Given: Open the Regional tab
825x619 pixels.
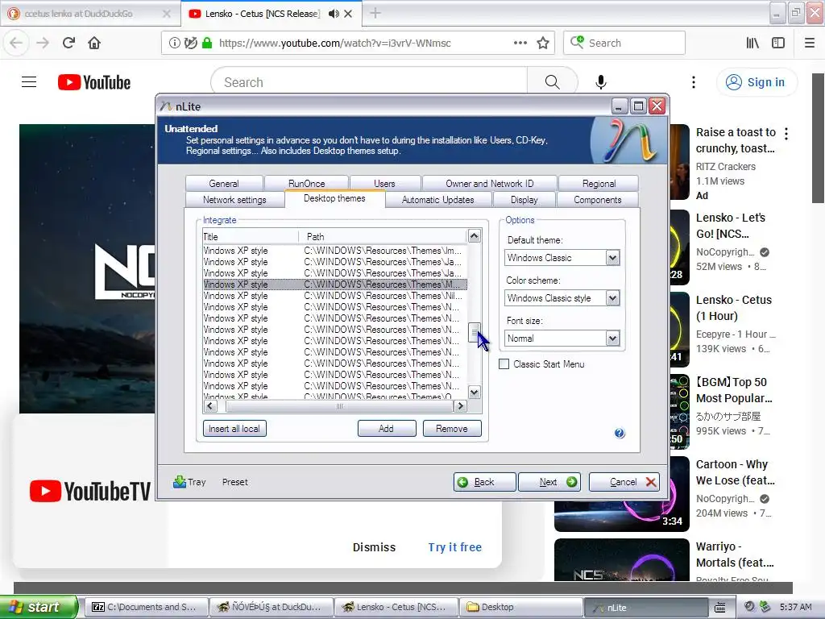Looking at the screenshot, I should click(x=599, y=183).
